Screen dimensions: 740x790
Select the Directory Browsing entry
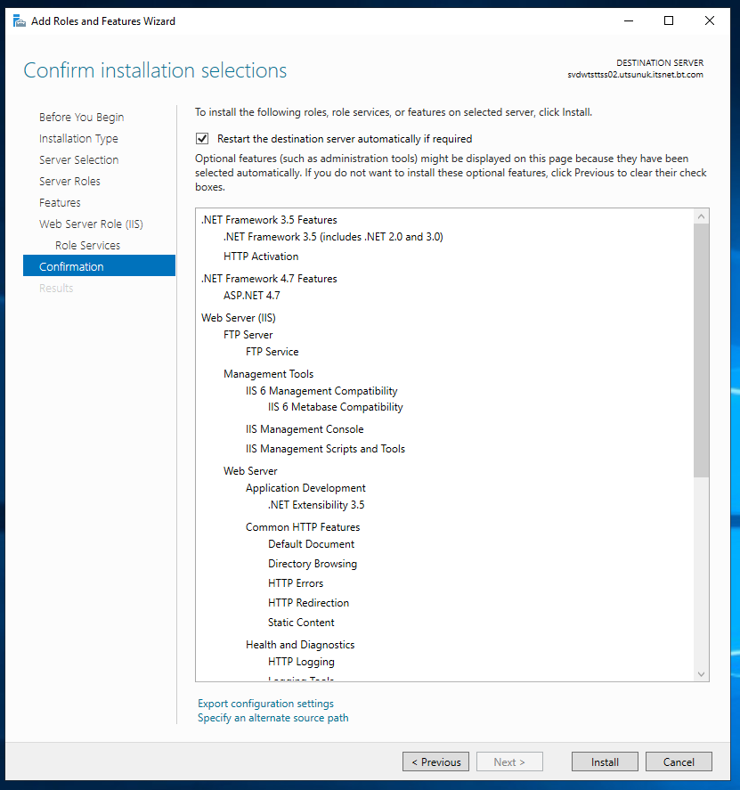click(x=313, y=564)
